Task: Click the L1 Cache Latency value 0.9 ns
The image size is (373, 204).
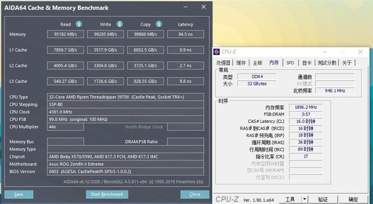Action: (185, 50)
